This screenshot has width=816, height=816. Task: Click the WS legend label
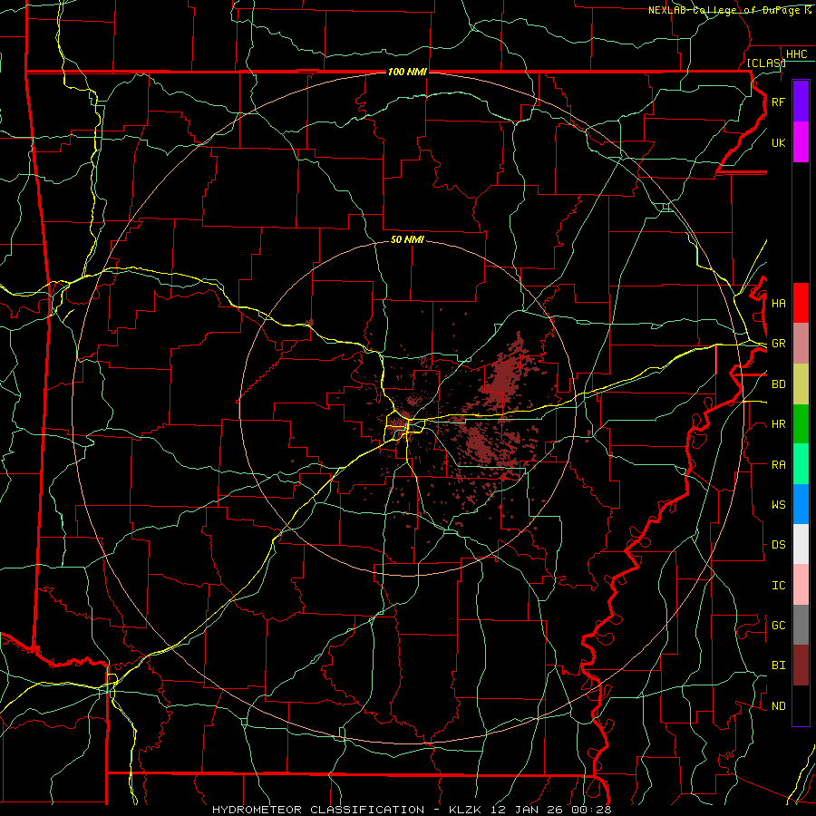pos(778,505)
